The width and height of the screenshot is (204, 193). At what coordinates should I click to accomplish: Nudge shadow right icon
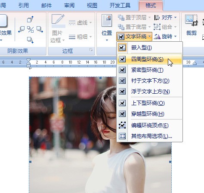(x=40, y=30)
